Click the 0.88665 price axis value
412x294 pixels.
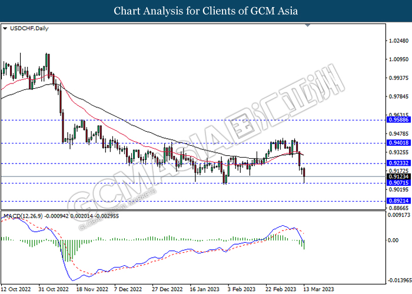(x=398, y=208)
